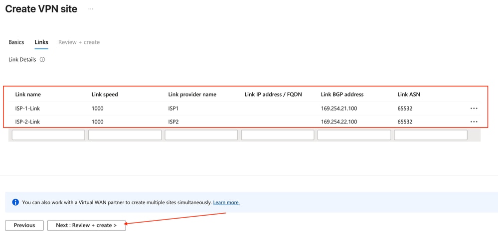The width and height of the screenshot is (498, 237).
Task: Click Next : Review + create button
Action: click(x=86, y=225)
